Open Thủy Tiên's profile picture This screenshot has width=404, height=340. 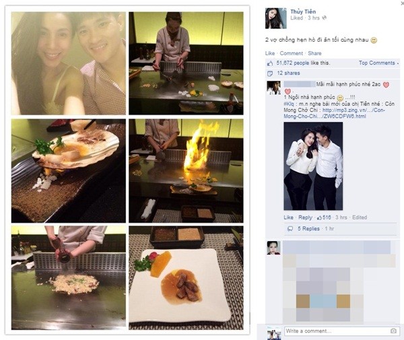[x=276, y=18]
